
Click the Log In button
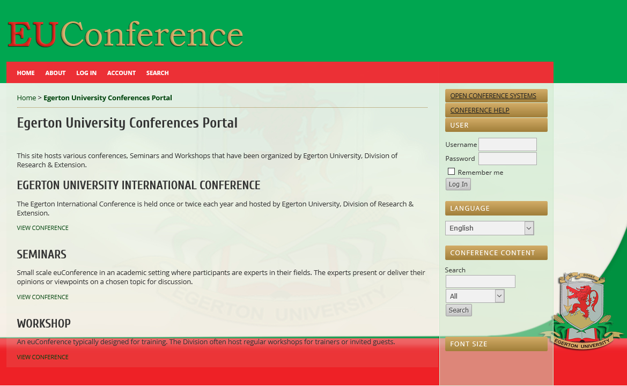pos(458,184)
